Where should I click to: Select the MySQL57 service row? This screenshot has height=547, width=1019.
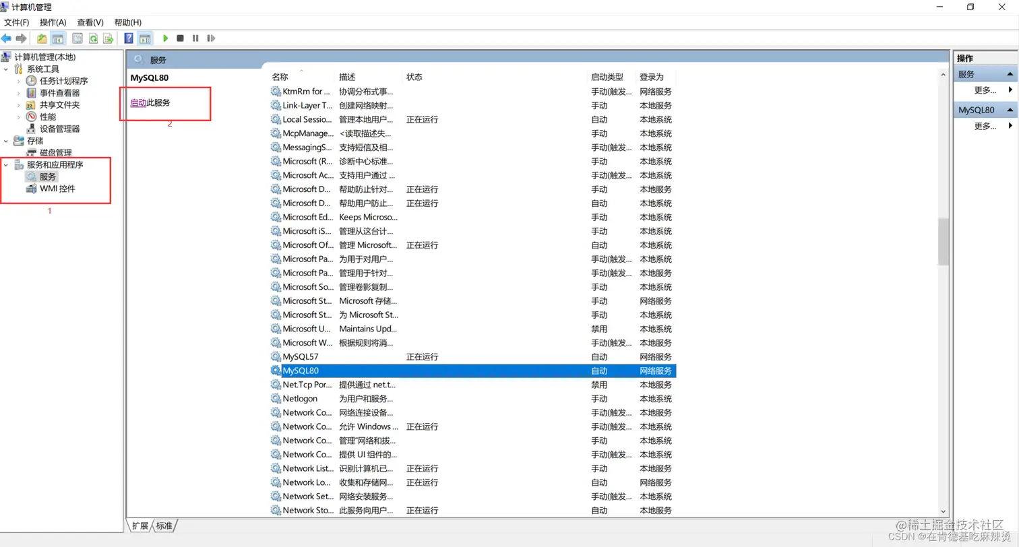point(472,356)
